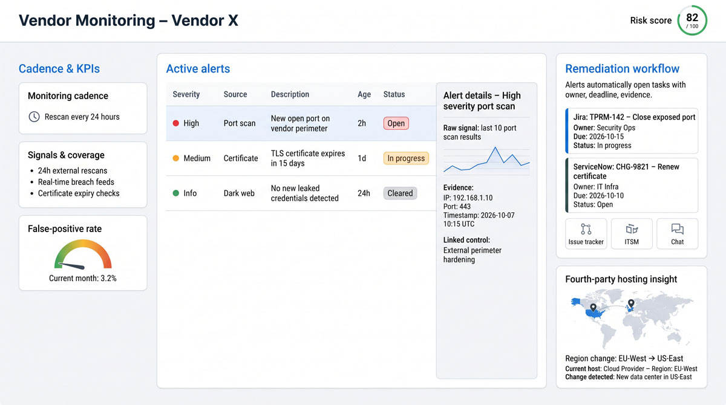Click the 'IP: 192.168.1.10' evidence line
726x405 pixels.
[468, 197]
